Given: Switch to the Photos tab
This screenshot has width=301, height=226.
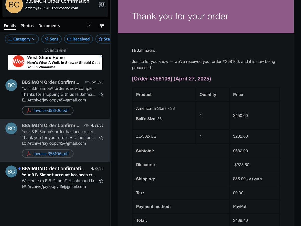Looking at the screenshot, I should click(27, 26).
